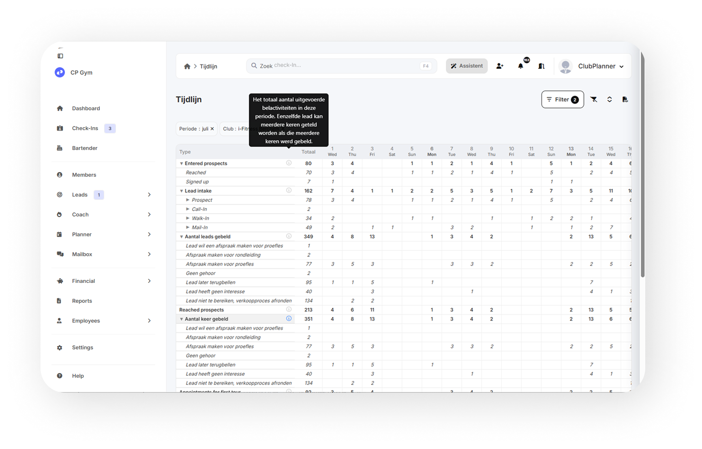The image size is (702, 449).
Task: Click the home breadcrumb icon
Action: 187,66
